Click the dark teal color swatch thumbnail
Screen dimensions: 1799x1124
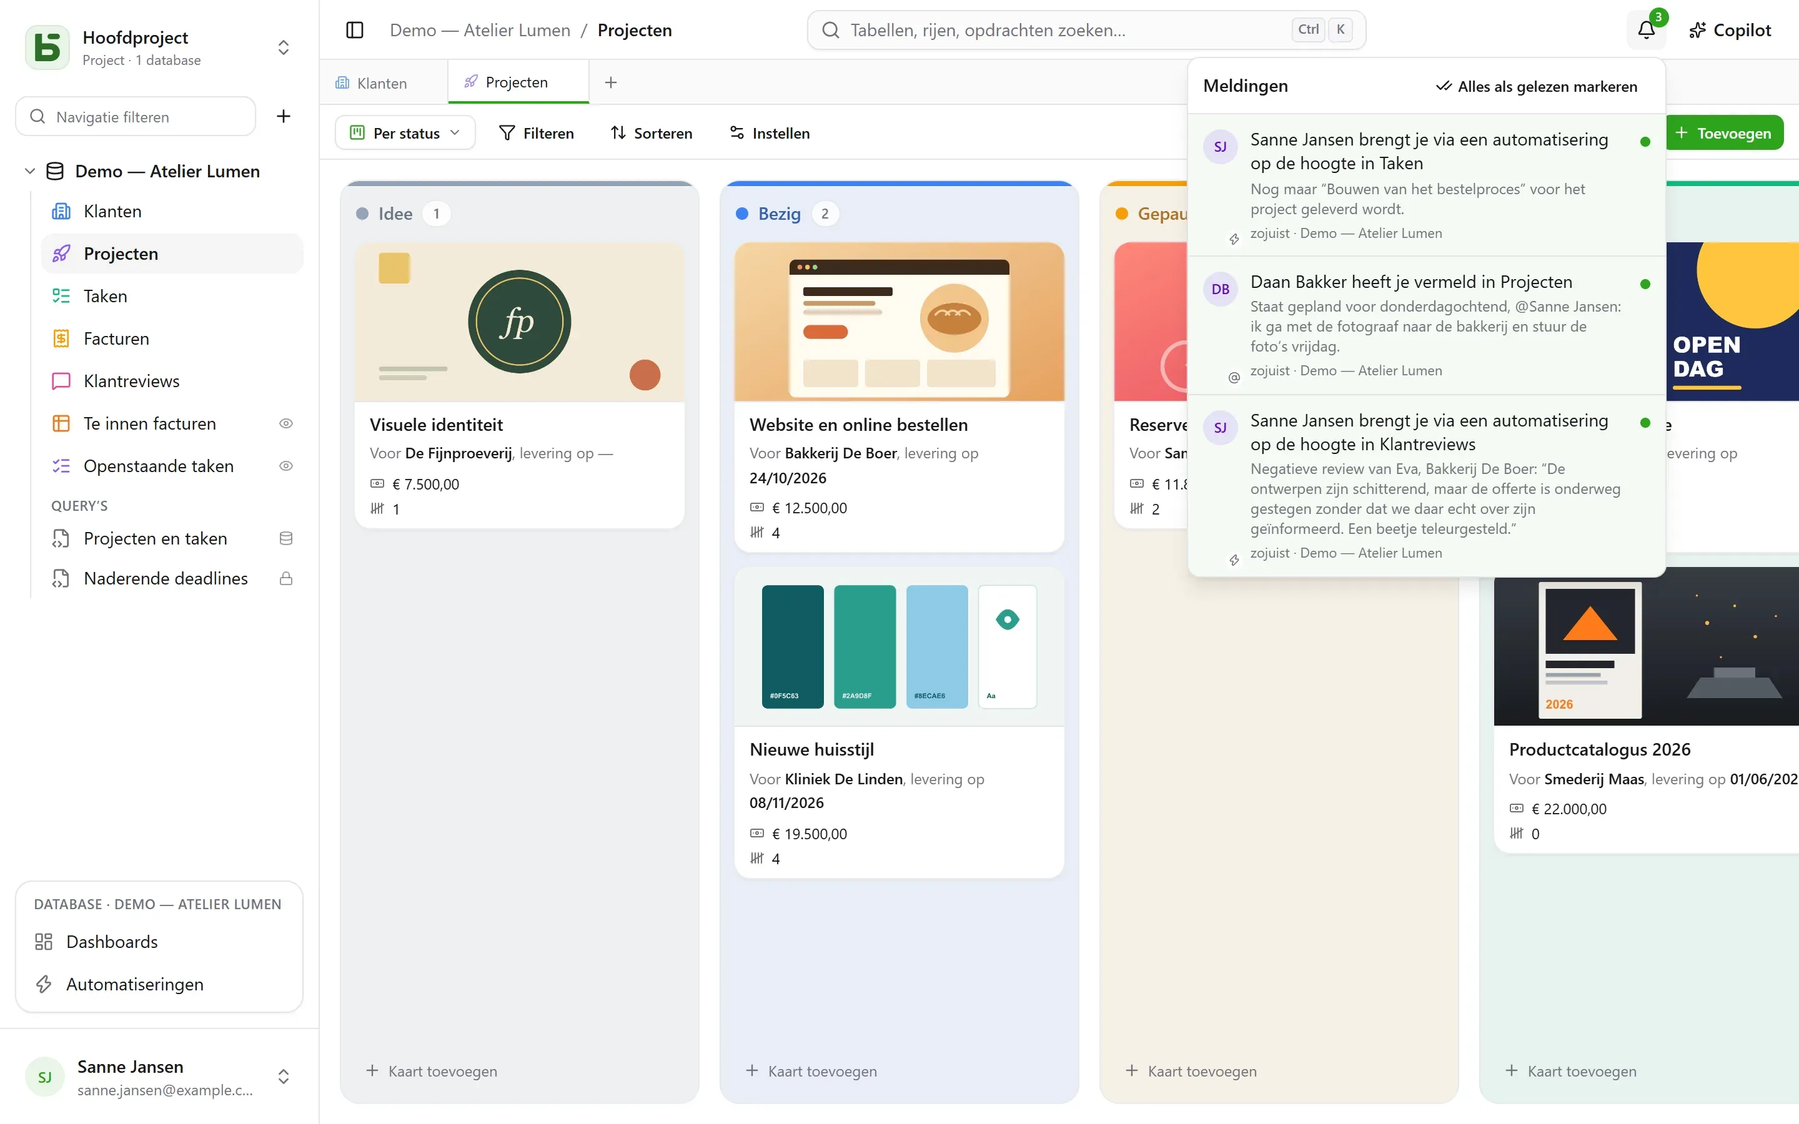[793, 646]
